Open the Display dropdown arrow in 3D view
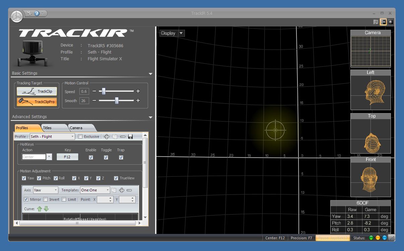This screenshot has width=404, height=251. (181, 33)
